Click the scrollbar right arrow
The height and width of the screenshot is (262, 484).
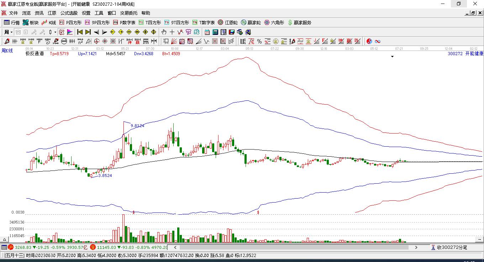tap(416, 247)
